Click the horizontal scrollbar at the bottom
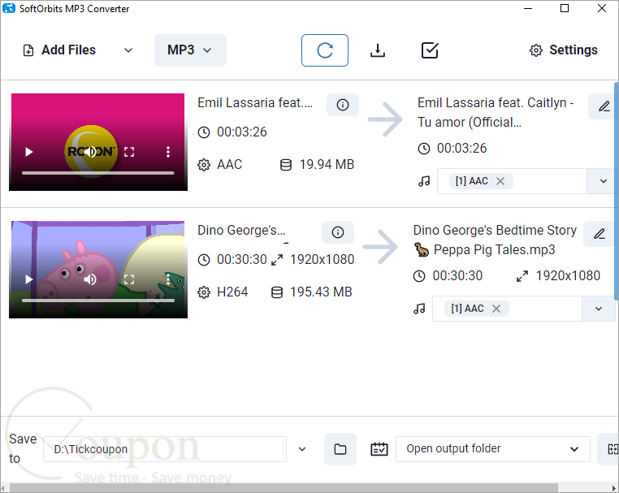This screenshot has width=619, height=493. click(284, 488)
